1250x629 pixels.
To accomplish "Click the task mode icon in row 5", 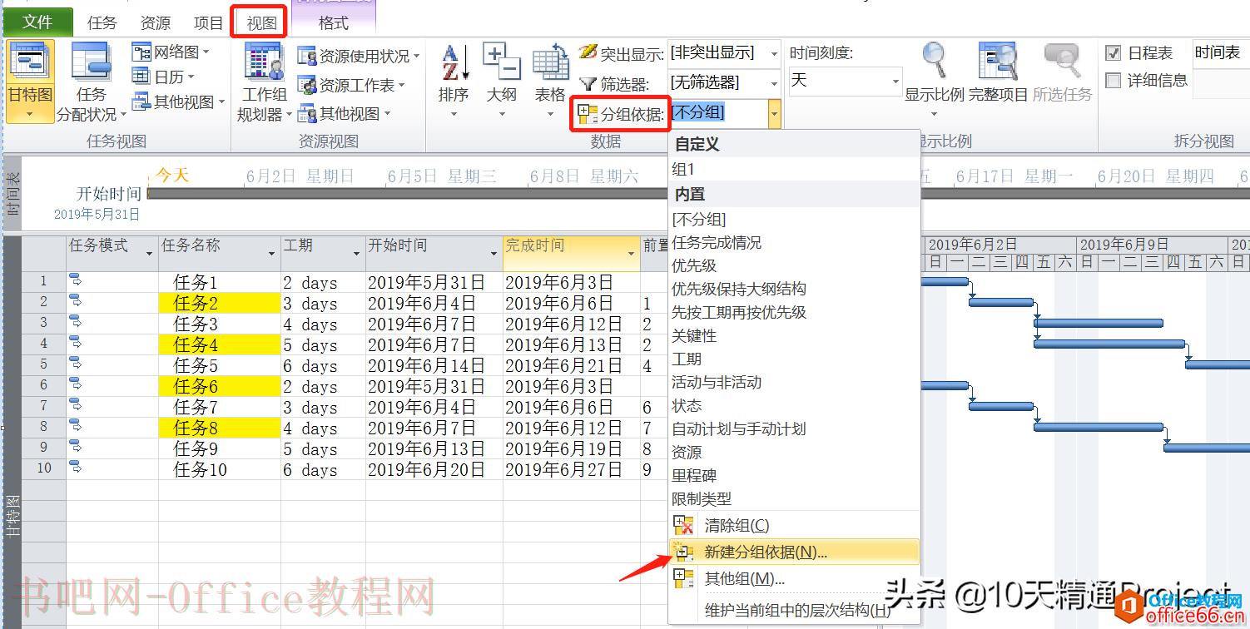I will (x=75, y=363).
